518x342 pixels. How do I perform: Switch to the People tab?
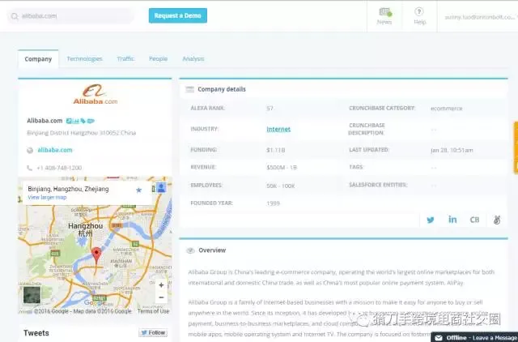(159, 58)
